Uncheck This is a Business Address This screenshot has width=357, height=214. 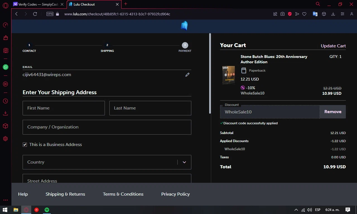[x=25, y=145]
